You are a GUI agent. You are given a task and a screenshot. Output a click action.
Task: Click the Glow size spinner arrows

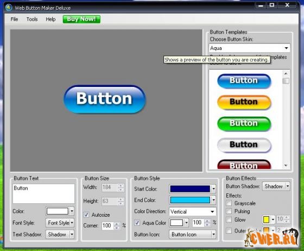point(287,219)
